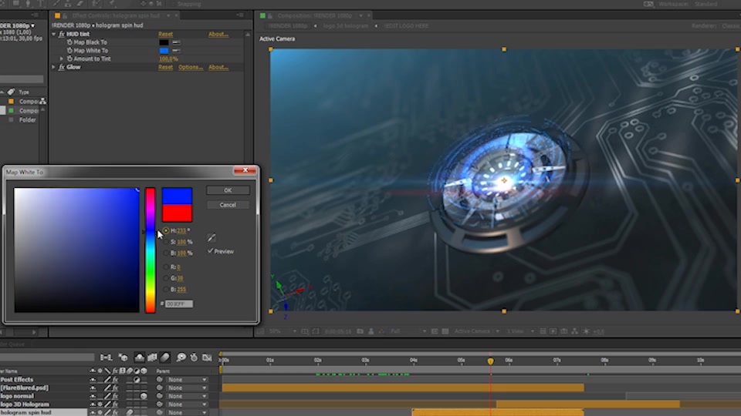Click the hex color input field
This screenshot has width=741, height=416.
(x=178, y=304)
